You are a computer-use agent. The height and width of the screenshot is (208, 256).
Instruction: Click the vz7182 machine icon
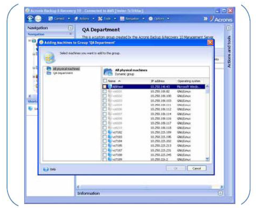[x=110, y=132]
